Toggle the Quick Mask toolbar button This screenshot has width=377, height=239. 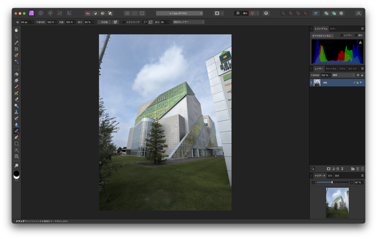(217, 13)
